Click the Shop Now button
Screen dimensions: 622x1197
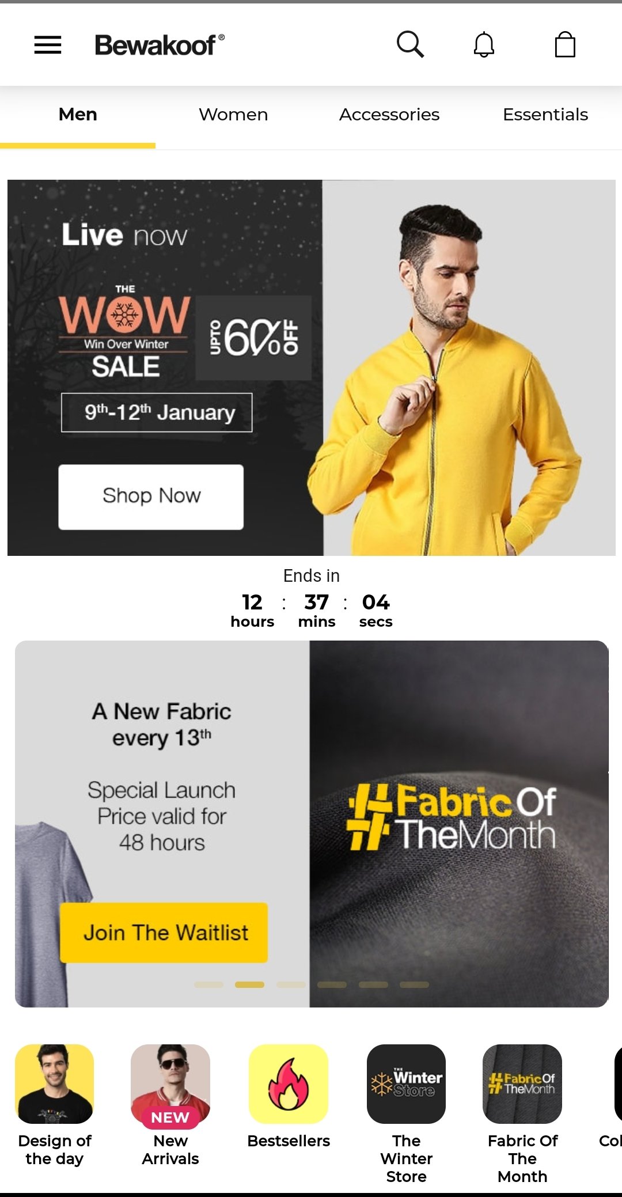pyautogui.click(x=151, y=497)
